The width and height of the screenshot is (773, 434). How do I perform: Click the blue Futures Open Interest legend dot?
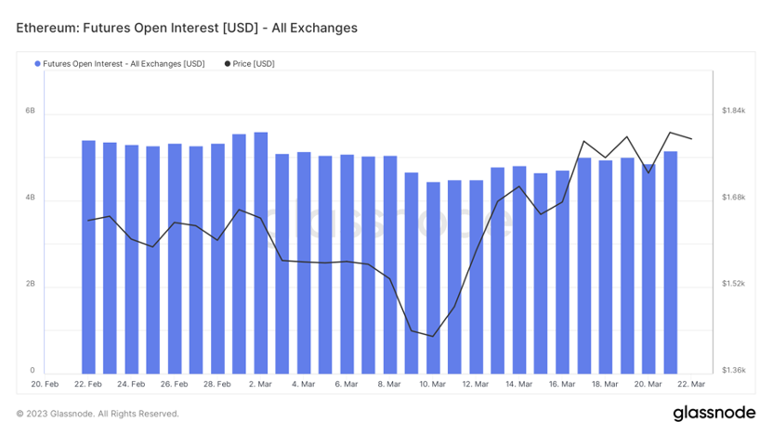(x=38, y=64)
